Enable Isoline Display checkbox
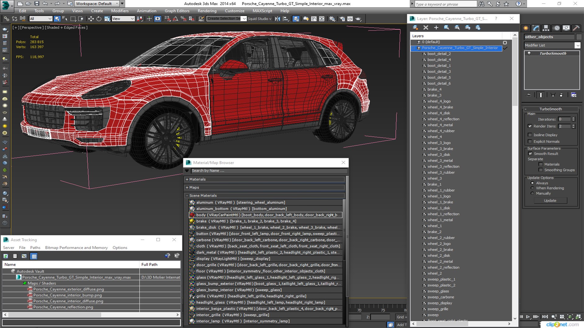The image size is (584, 328). [x=530, y=135]
